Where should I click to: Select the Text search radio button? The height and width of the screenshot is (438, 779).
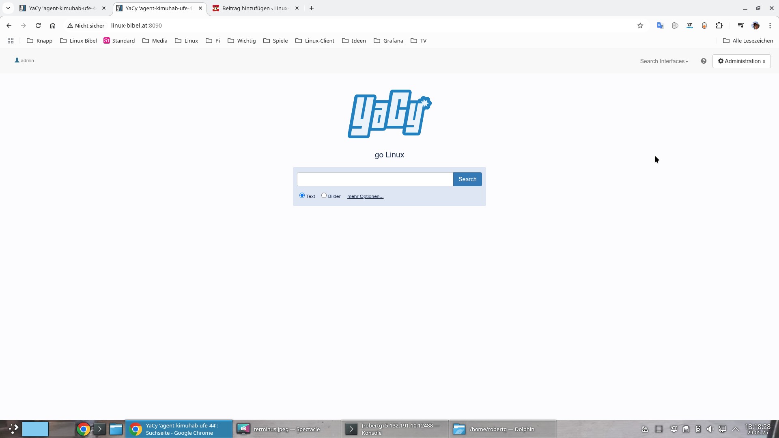click(x=302, y=195)
